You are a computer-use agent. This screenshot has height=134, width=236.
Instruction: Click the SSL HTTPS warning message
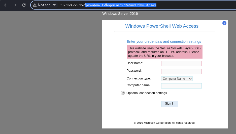coord(164,52)
